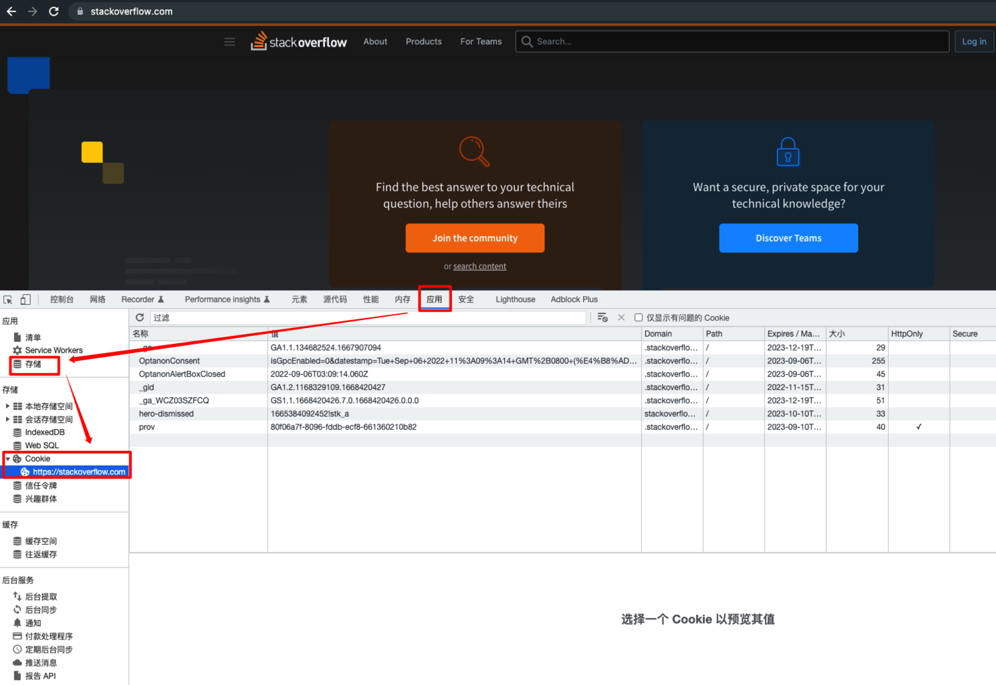
Task: Click the Service Workers gear icon
Action: (17, 350)
